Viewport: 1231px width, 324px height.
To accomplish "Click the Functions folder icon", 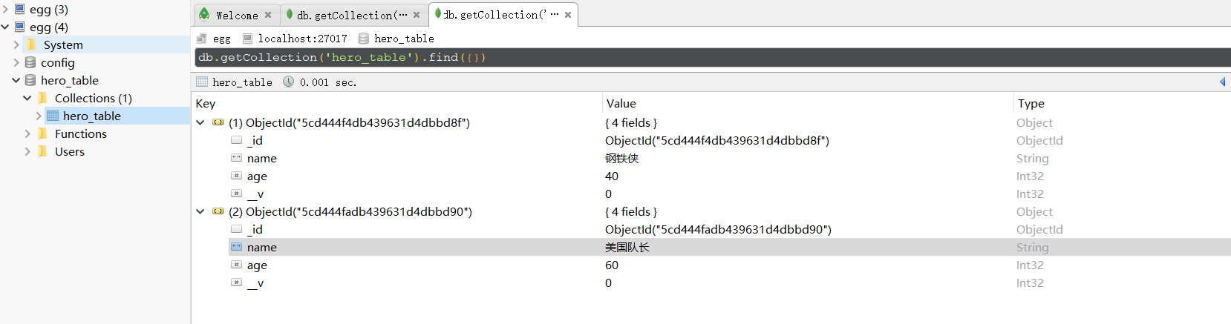I will pos(42,133).
